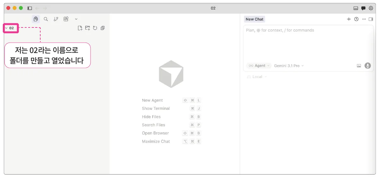Click the New Folder icon
The height and width of the screenshot is (178, 379).
(x=87, y=28)
